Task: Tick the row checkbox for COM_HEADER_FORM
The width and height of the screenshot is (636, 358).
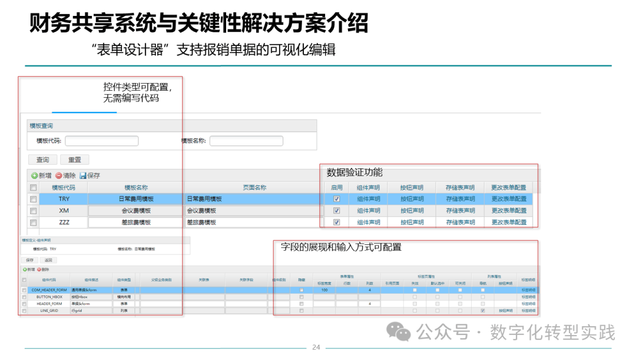Action: click(24, 290)
